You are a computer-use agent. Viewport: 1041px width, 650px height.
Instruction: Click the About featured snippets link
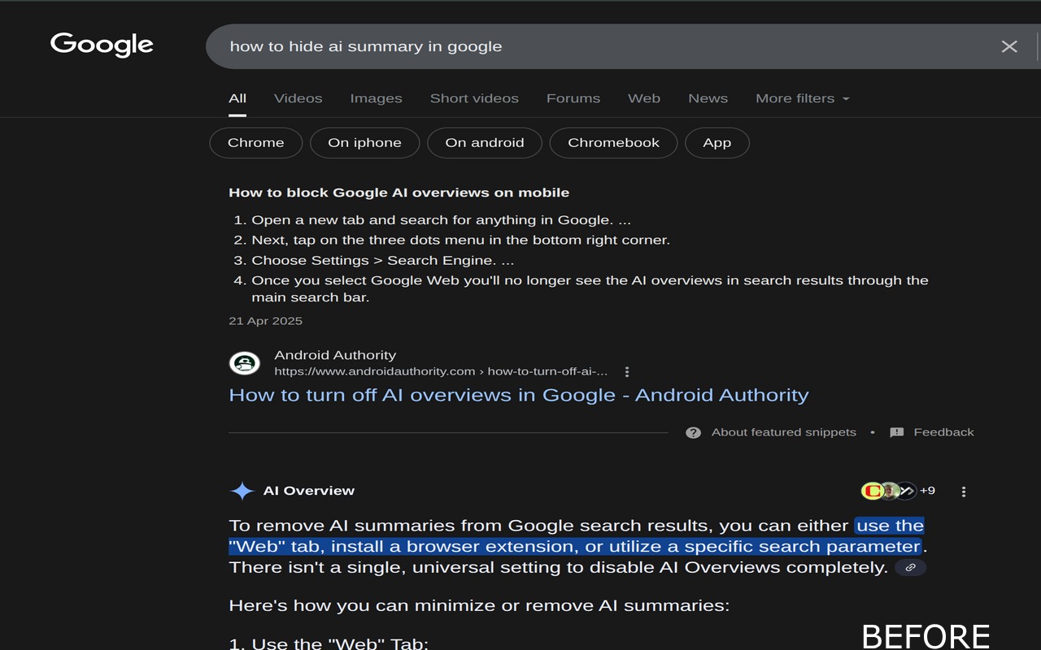click(784, 432)
